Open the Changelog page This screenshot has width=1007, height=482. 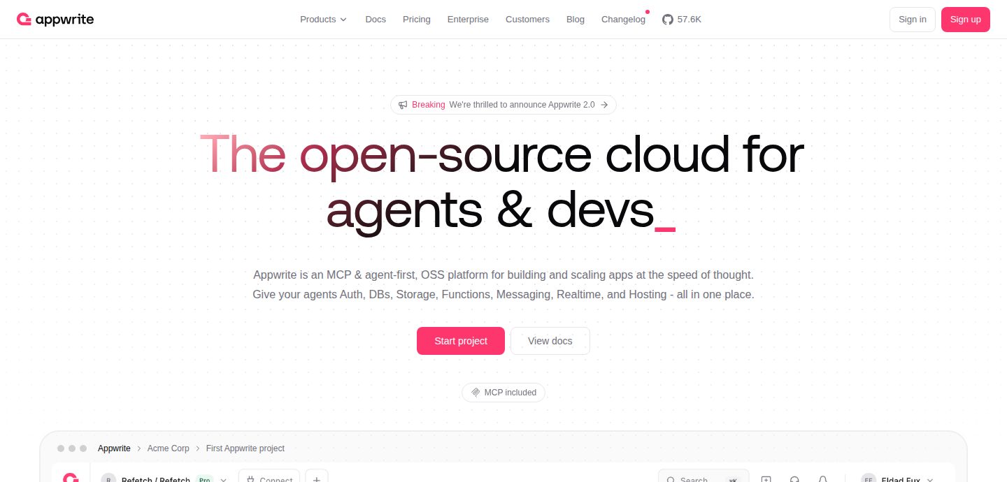[x=623, y=20]
